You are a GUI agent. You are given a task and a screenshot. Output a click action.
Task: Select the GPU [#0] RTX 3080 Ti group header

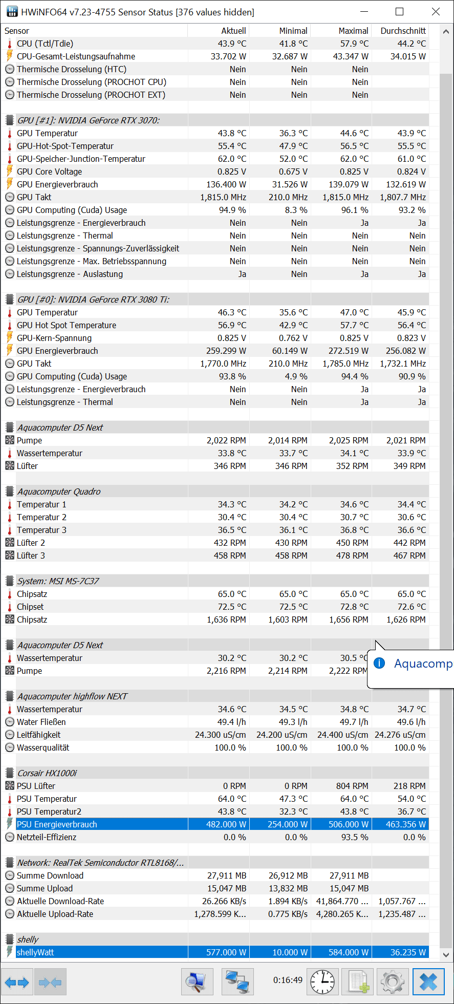tap(215, 300)
